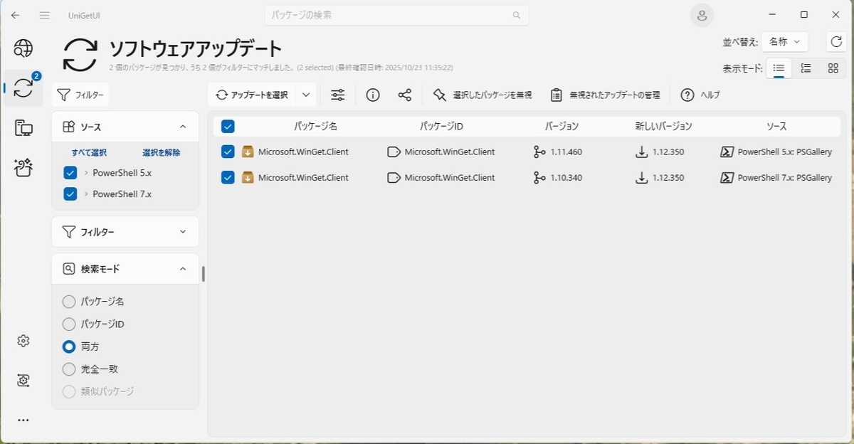Open ヘルプ button
854x444 pixels.
coord(701,95)
